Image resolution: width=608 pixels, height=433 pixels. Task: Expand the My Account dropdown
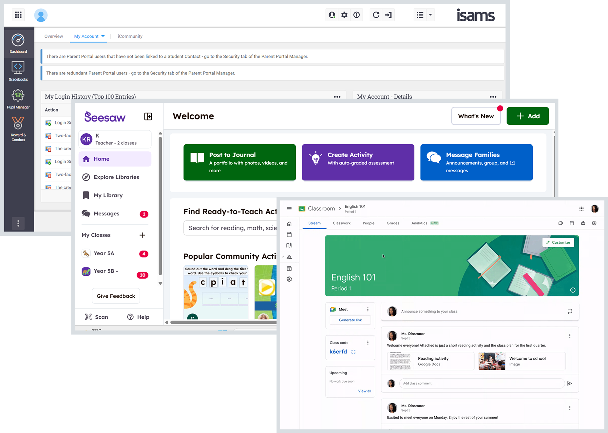[x=103, y=36]
